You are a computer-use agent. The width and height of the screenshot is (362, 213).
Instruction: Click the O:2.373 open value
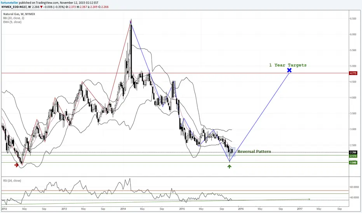coord(71,7)
